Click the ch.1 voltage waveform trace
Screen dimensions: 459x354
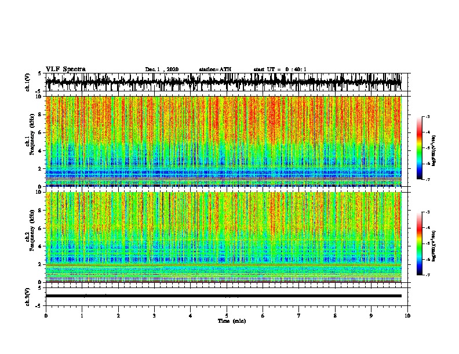coord(223,82)
